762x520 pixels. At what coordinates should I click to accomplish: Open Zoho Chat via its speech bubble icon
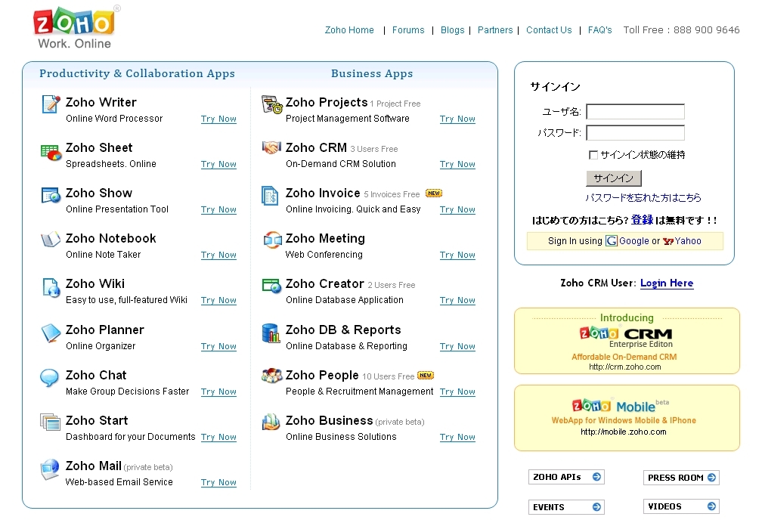point(50,379)
